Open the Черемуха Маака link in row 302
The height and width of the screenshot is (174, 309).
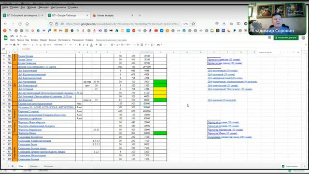(27, 133)
